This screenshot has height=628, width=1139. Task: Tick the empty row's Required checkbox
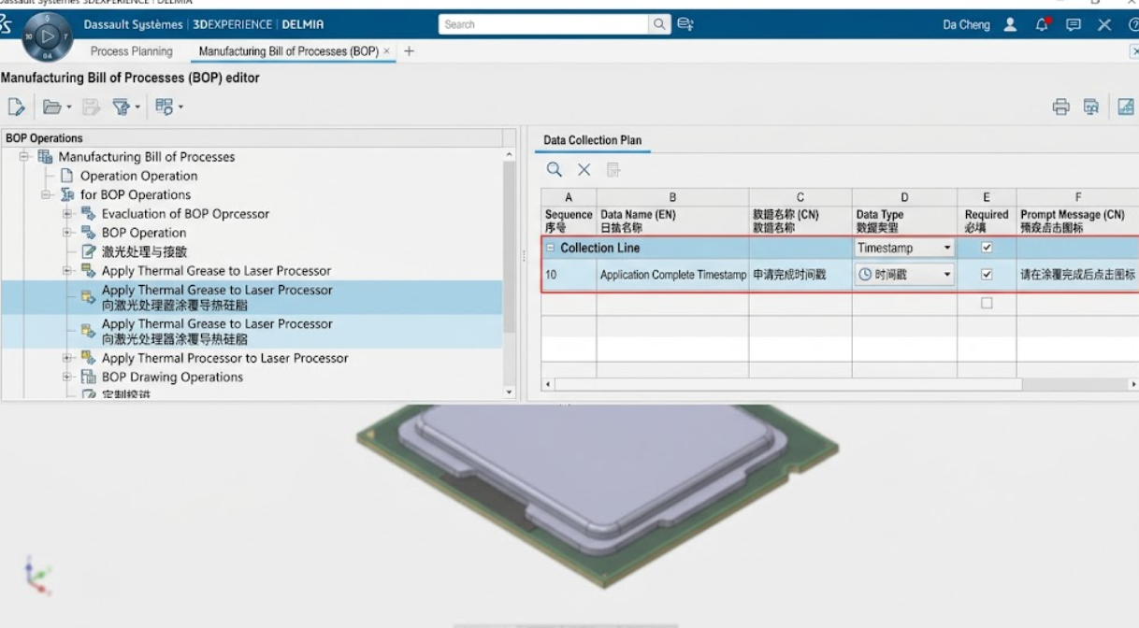point(987,303)
